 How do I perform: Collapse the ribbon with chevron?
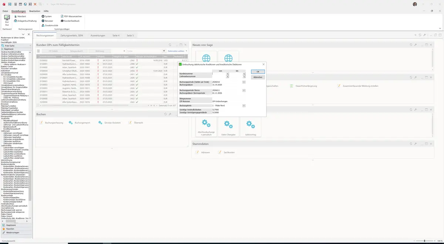440,28
